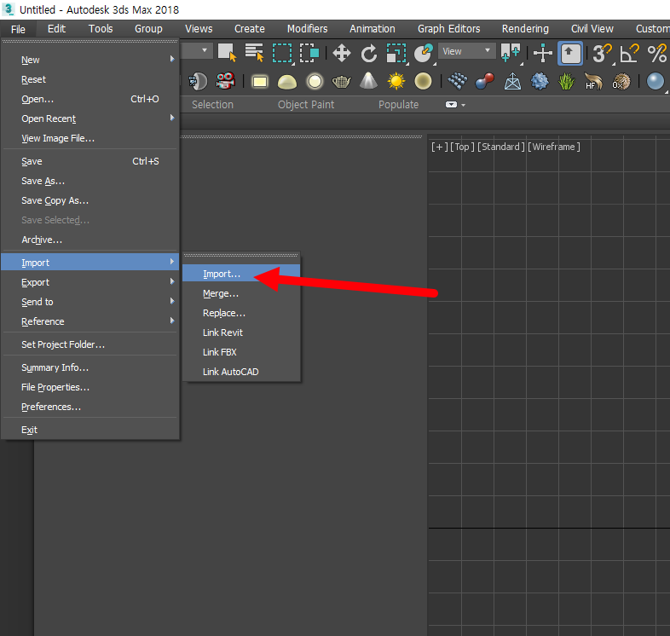Open the Tools menu
Viewport: 670px width, 636px height.
tap(101, 29)
